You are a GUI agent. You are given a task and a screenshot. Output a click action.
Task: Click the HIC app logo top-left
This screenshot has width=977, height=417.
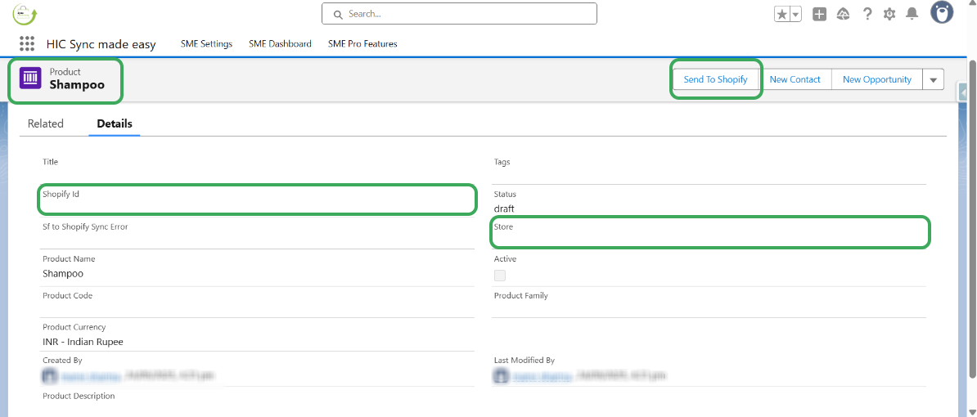[25, 14]
